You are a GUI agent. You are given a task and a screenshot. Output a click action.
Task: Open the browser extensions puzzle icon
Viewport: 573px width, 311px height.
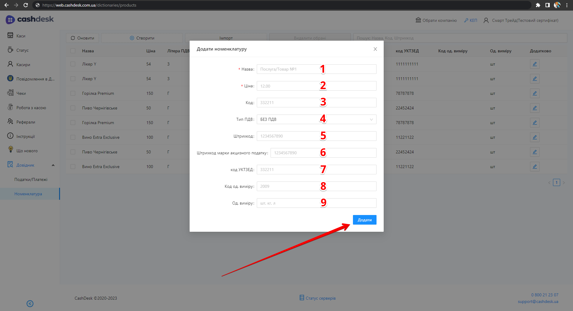tap(538, 5)
